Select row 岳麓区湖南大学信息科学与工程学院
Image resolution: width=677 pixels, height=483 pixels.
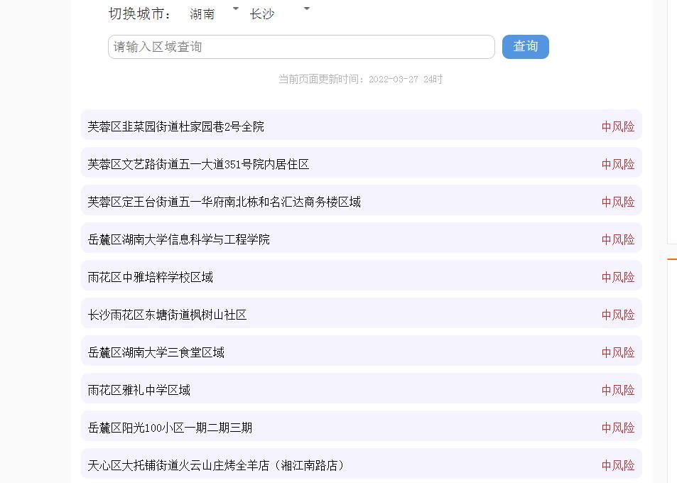pyautogui.click(x=362, y=238)
